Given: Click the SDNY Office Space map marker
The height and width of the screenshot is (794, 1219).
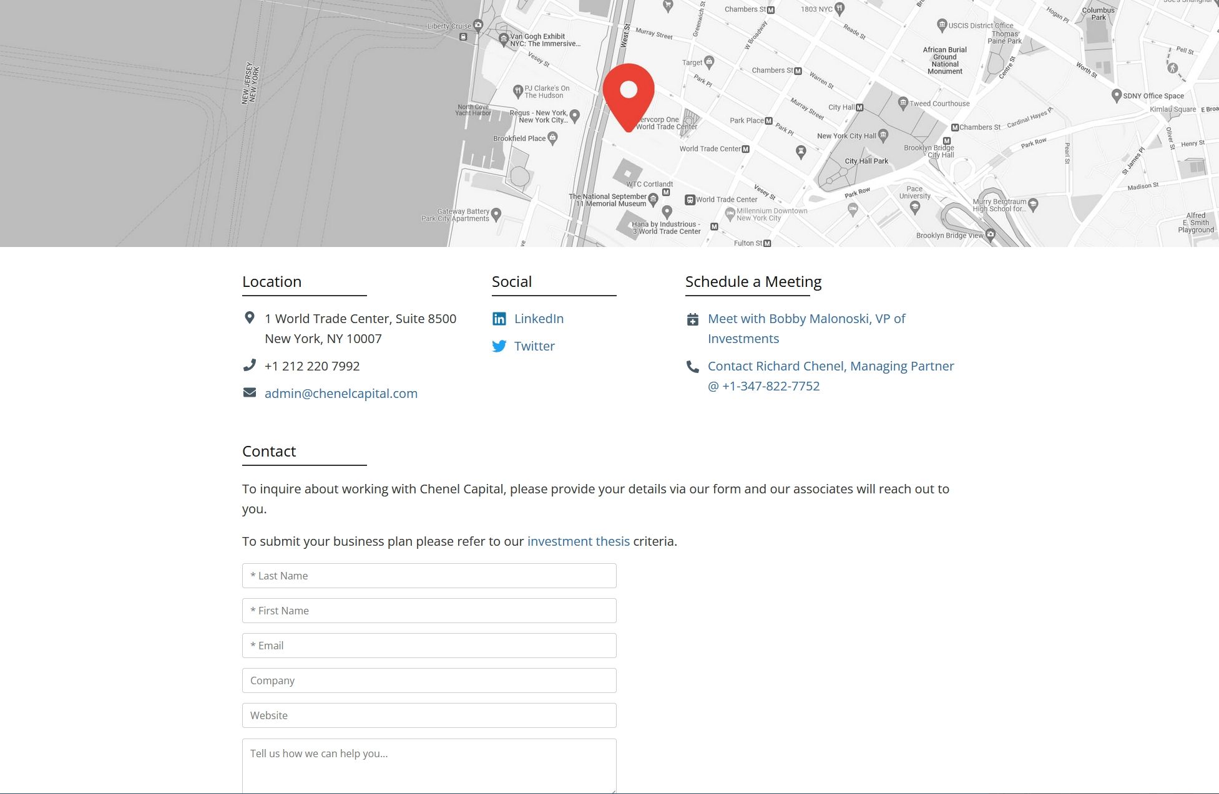Looking at the screenshot, I should (x=1117, y=95).
